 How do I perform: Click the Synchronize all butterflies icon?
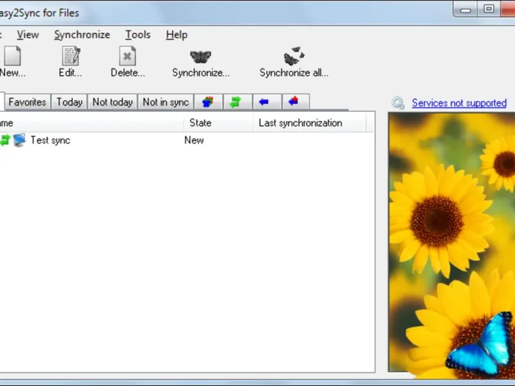pyautogui.click(x=294, y=56)
